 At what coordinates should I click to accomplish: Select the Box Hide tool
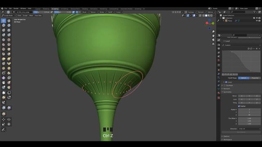9,93
